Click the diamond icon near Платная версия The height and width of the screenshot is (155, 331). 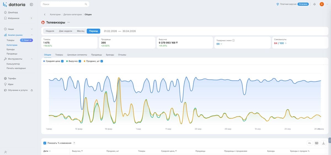click(x=278, y=4)
